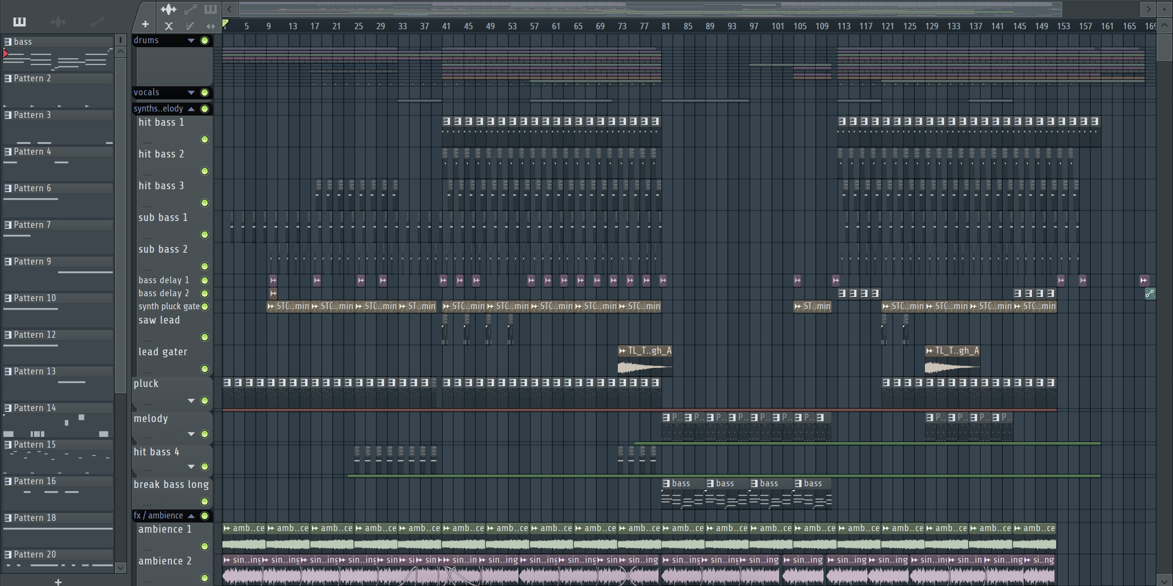Click the picker toggle button beside bass pattern

point(120,39)
